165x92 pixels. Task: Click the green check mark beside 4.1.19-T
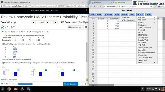point(3,27)
